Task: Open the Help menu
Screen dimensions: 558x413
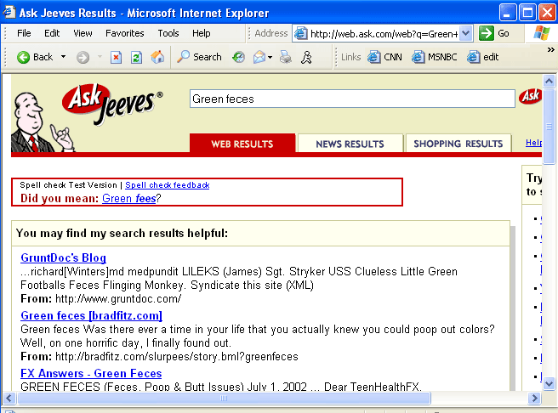Action: [201, 33]
